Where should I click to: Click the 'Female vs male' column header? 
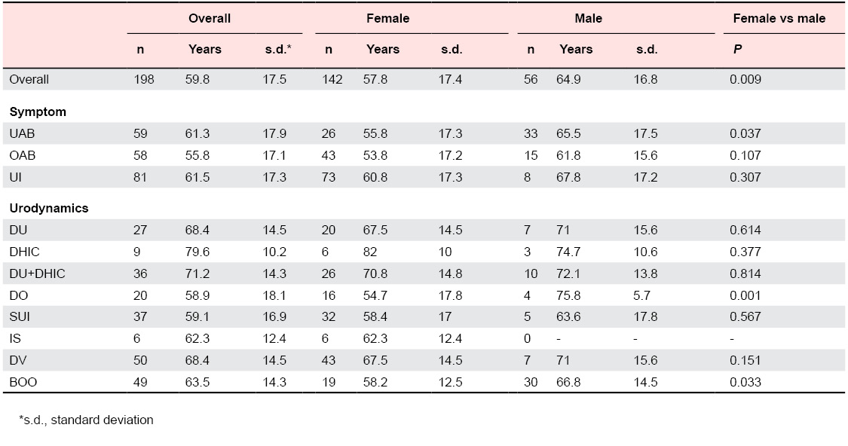[779, 18]
